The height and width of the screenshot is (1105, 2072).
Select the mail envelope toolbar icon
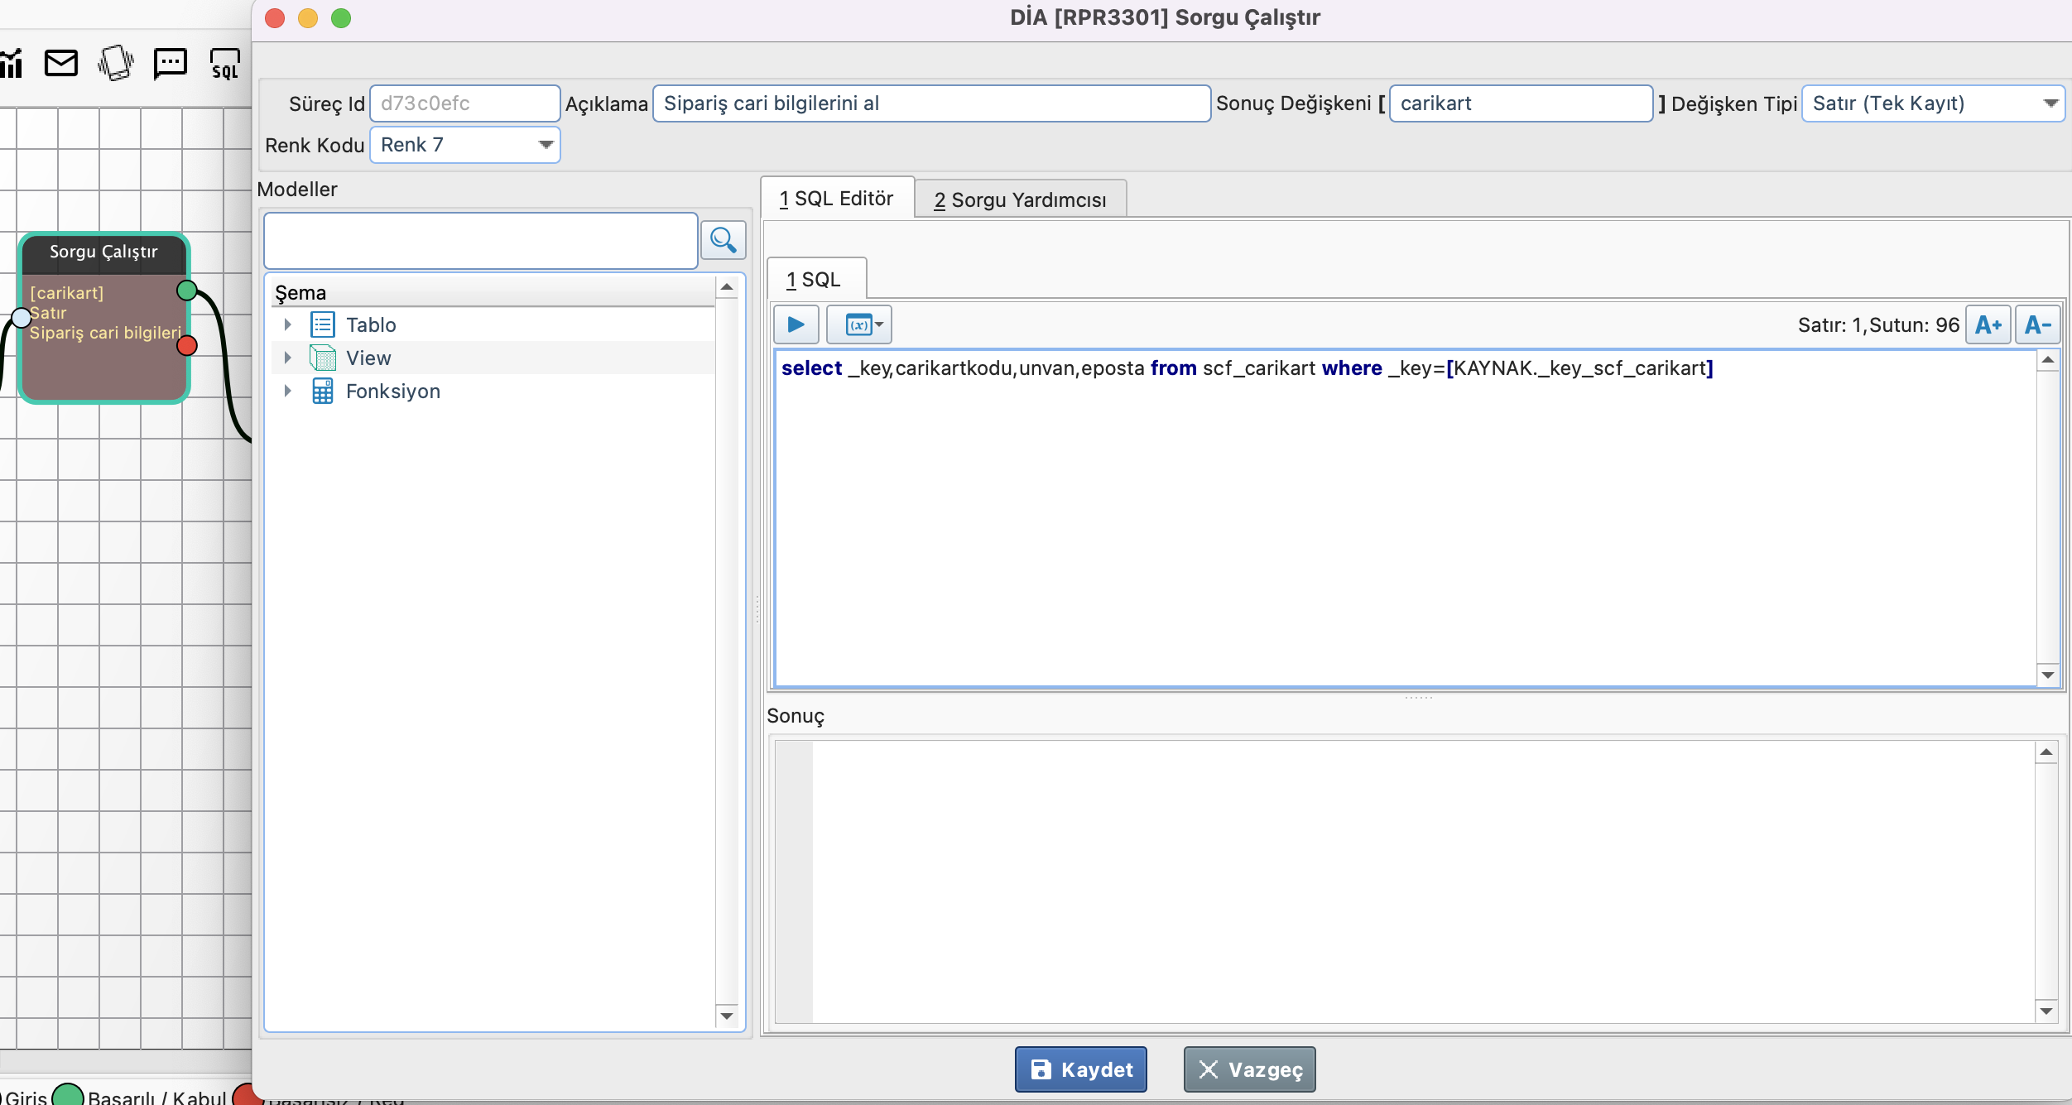(x=61, y=63)
